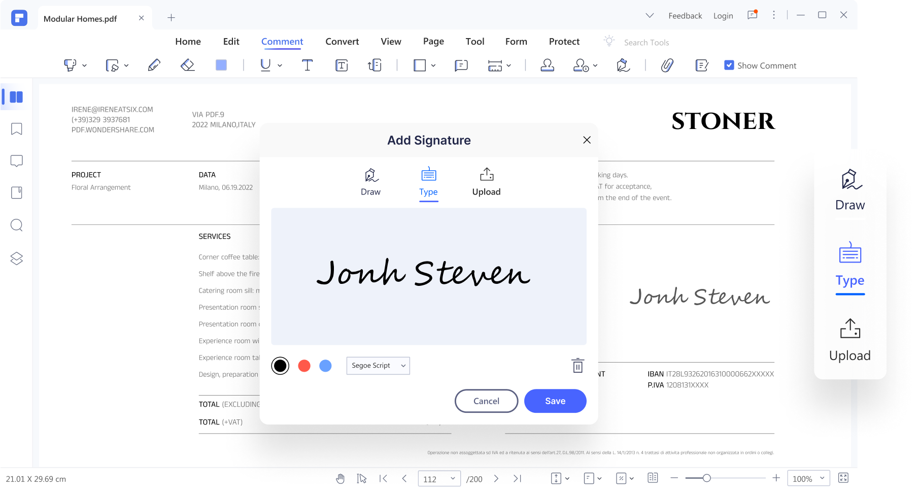Open the bookmarks panel in the sidebar
The height and width of the screenshot is (489, 918).
(17, 129)
